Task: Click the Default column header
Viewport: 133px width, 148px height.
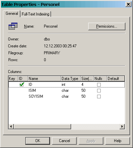Action: 116,79
